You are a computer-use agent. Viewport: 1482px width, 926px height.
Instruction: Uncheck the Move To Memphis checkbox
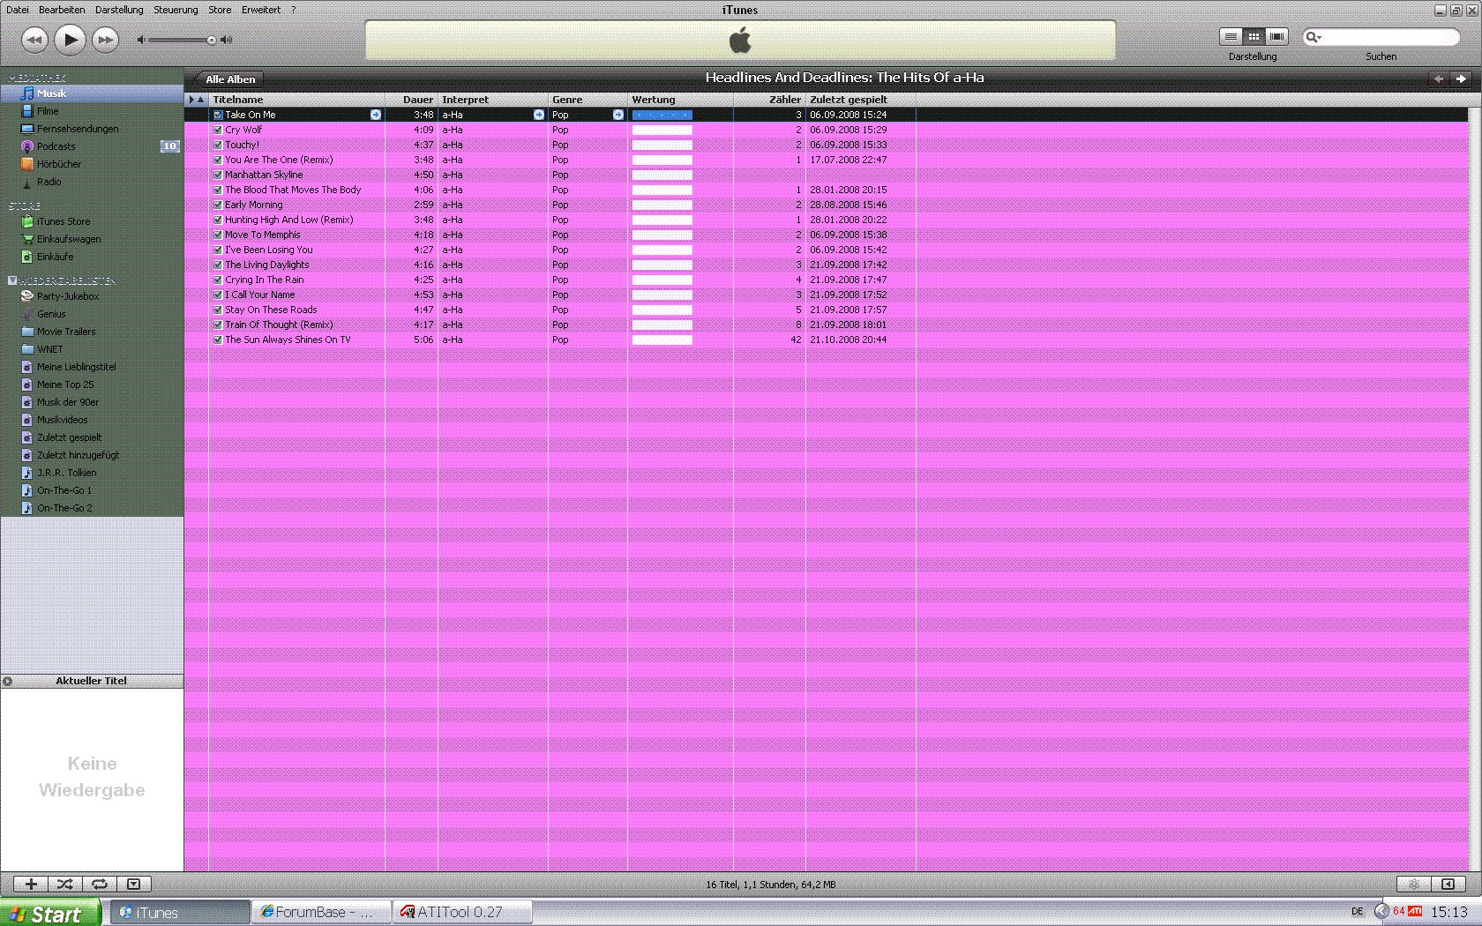pos(218,235)
